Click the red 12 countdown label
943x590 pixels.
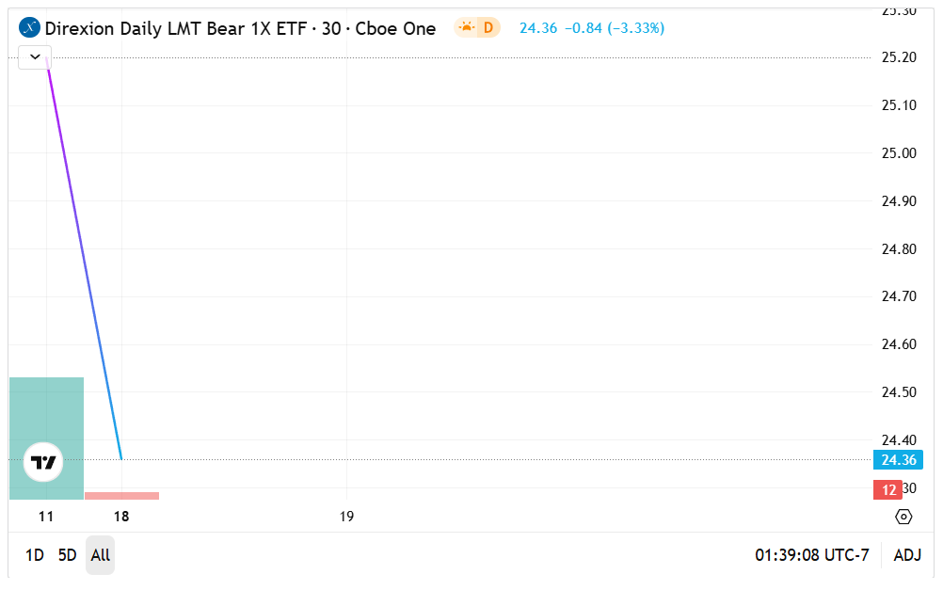click(x=888, y=489)
